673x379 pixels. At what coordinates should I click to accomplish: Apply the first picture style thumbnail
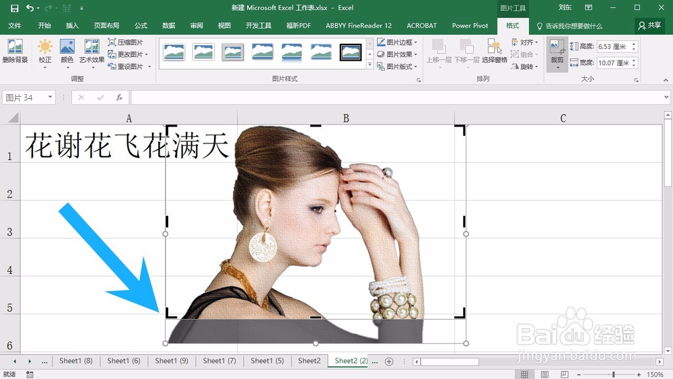[x=174, y=53]
